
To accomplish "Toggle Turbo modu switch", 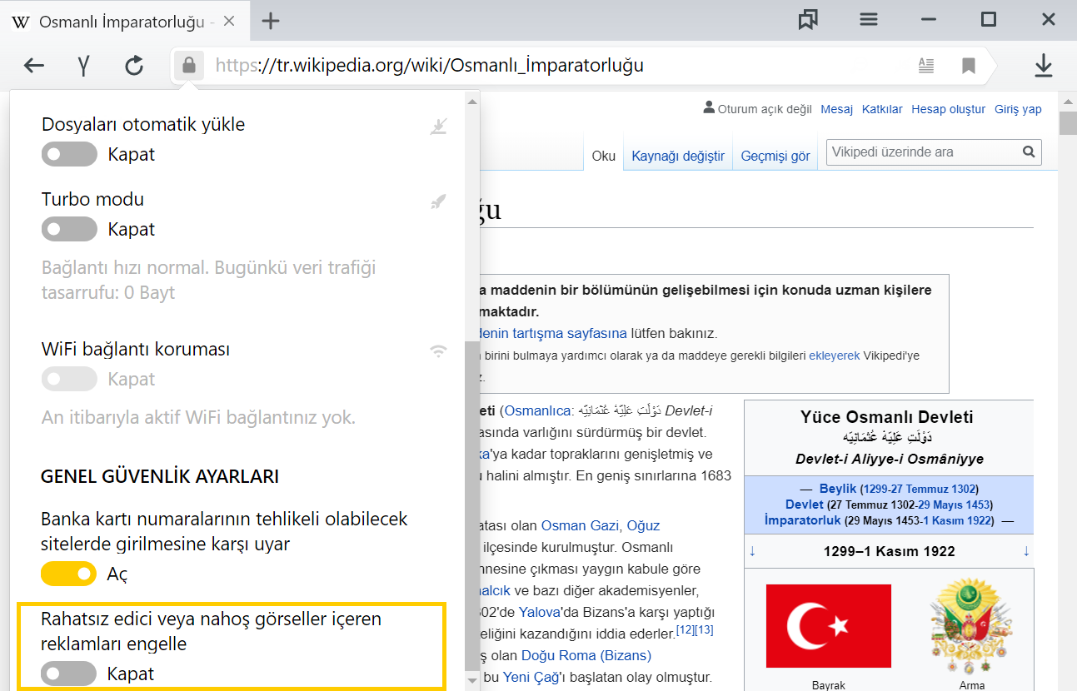I will pyautogui.click(x=69, y=229).
